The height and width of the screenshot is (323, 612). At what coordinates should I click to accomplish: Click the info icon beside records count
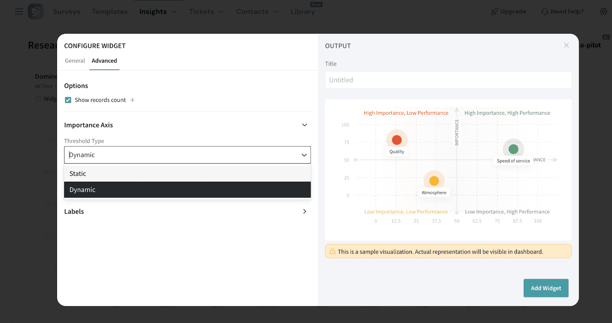click(x=132, y=100)
